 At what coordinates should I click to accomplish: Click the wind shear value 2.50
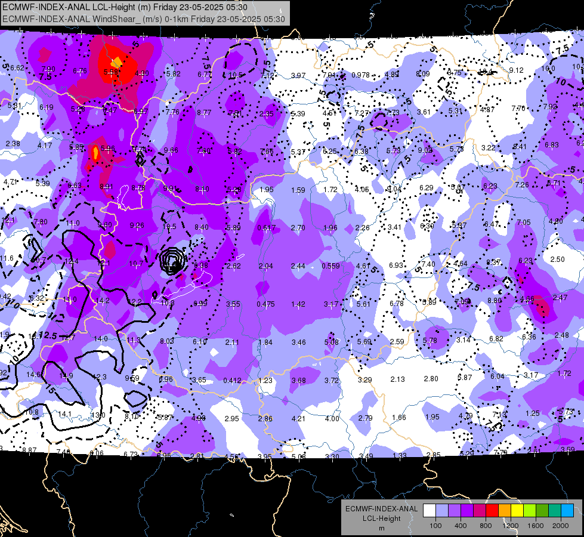[x=557, y=259]
